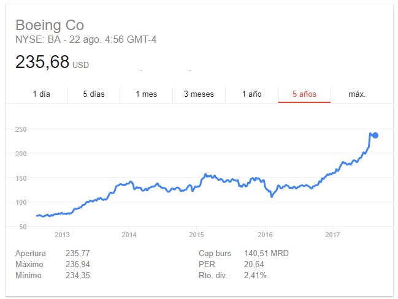Choose the 1 año tab
Image resolution: width=398 pixels, height=299 pixels.
click(251, 94)
